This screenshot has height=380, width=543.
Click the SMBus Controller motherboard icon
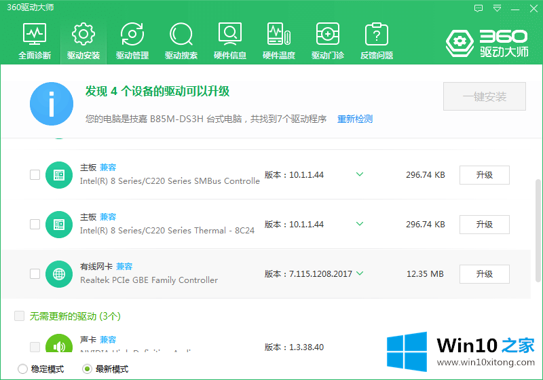59,175
